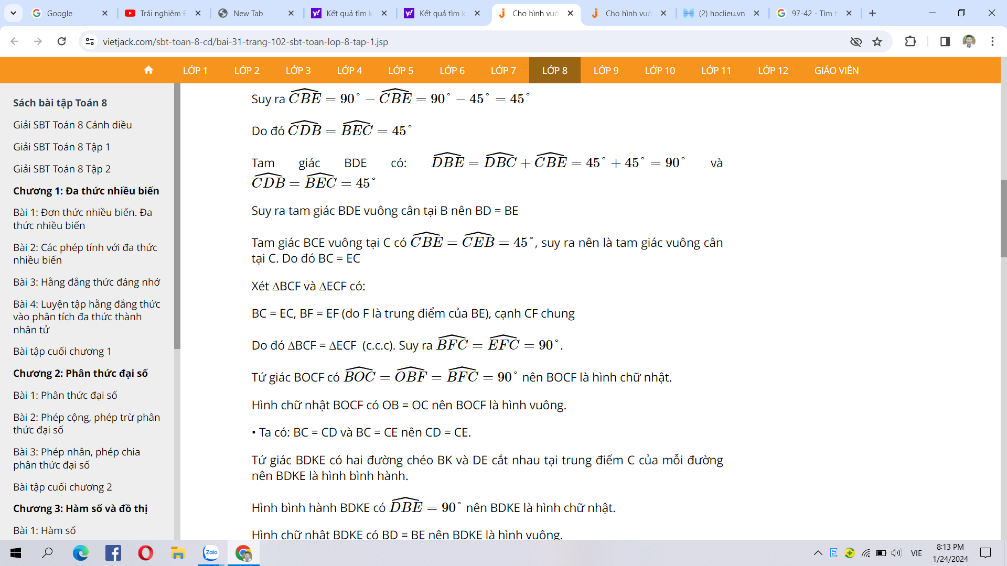1007x566 pixels.
Task: Open the Zalo app in the taskbar
Action: click(x=211, y=552)
